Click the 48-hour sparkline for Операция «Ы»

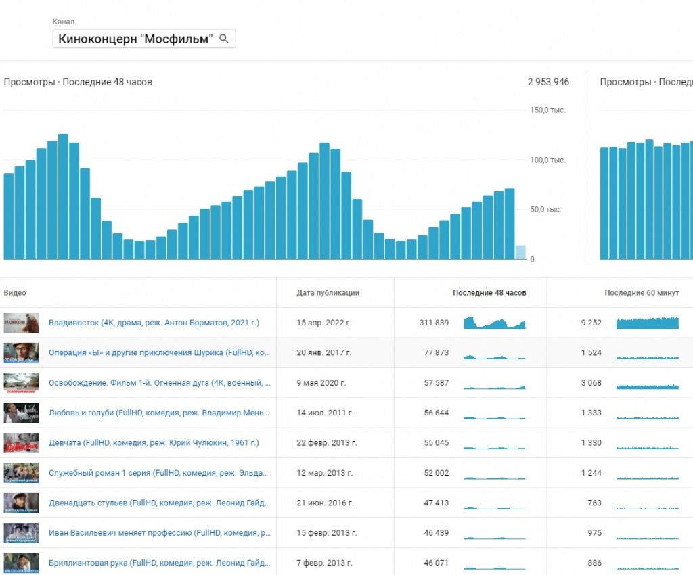(495, 356)
